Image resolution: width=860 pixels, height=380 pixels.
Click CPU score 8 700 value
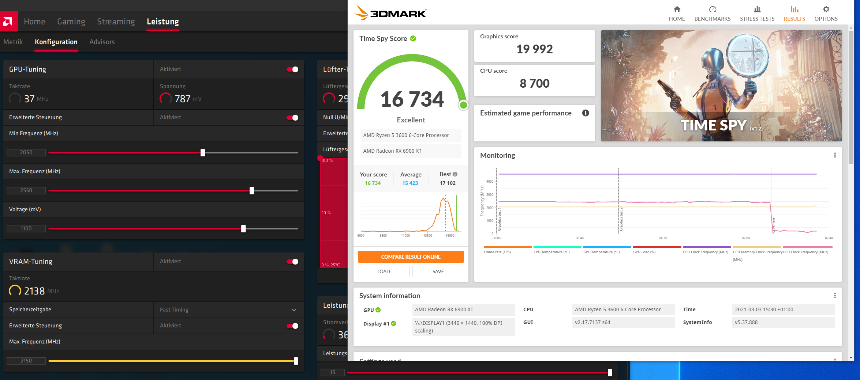pyautogui.click(x=534, y=83)
